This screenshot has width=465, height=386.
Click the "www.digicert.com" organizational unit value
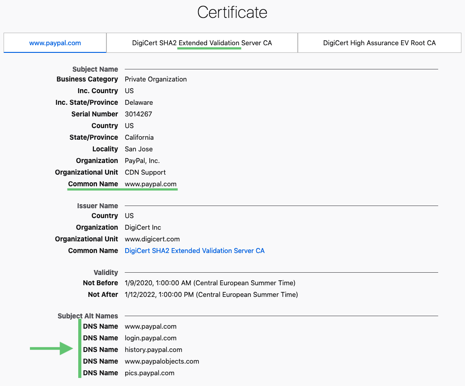[x=152, y=239]
